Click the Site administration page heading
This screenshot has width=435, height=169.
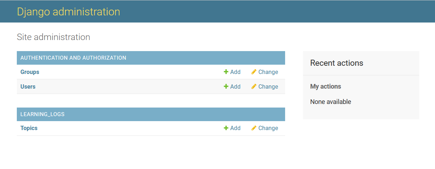[53, 37]
